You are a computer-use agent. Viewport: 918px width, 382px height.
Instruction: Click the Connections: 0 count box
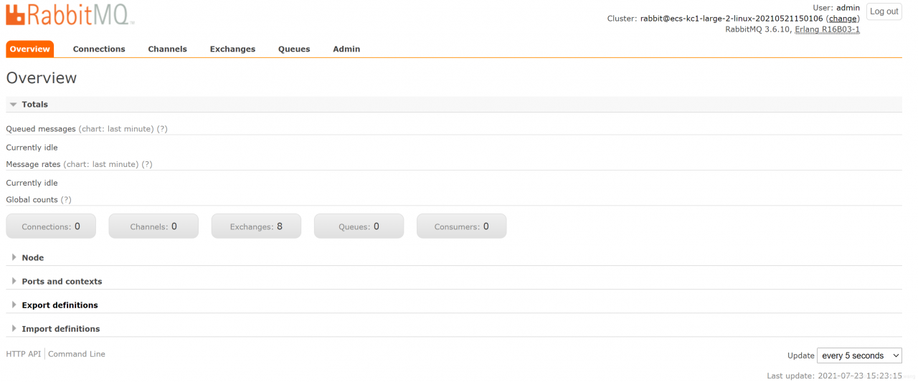[x=51, y=226]
